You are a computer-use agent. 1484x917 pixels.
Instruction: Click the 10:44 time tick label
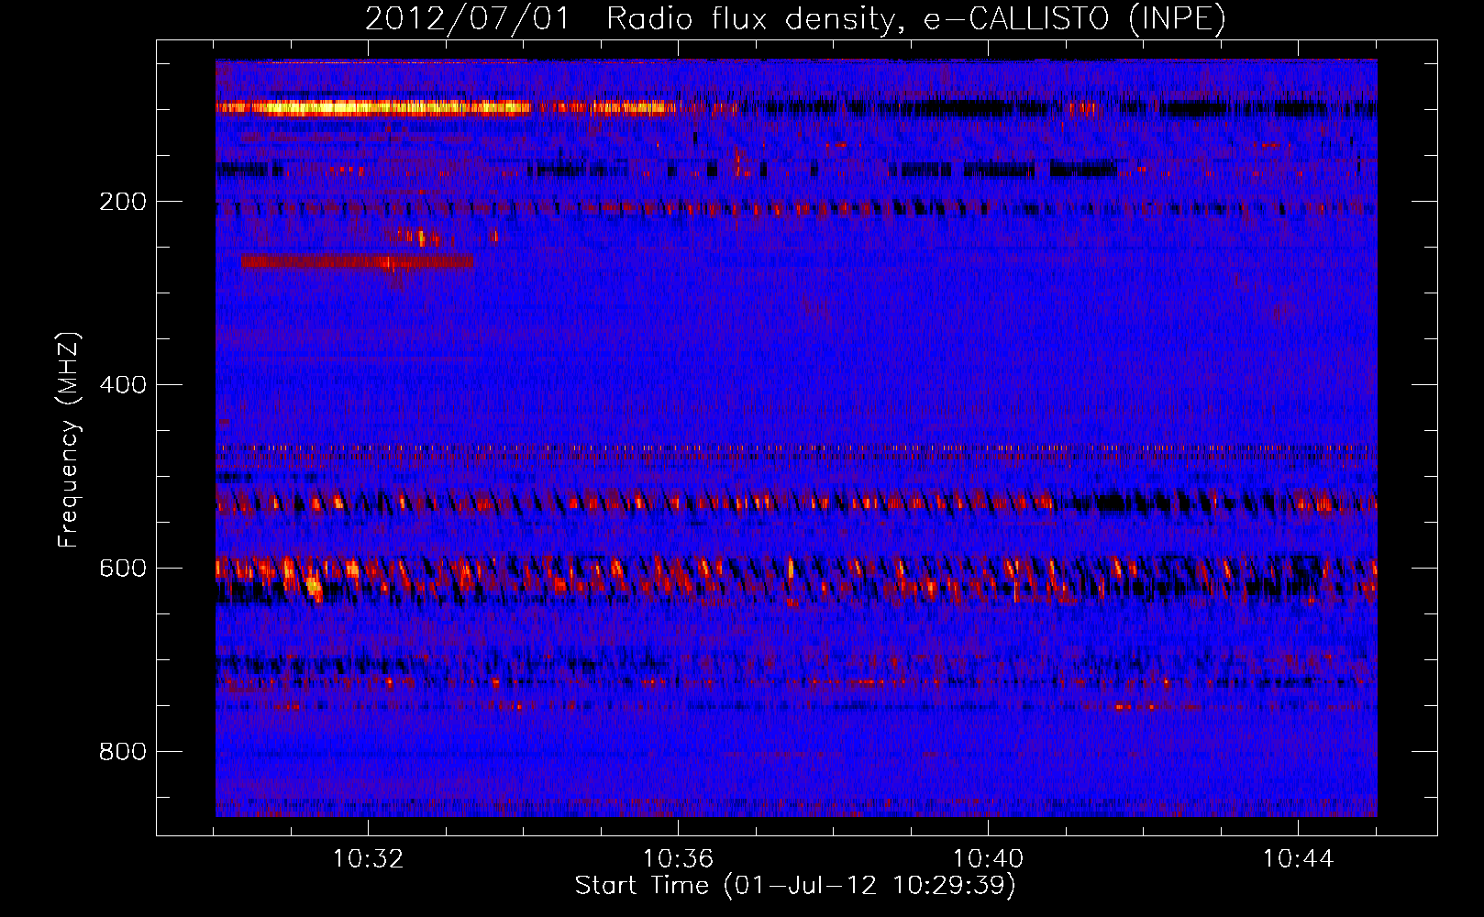[x=1298, y=859]
